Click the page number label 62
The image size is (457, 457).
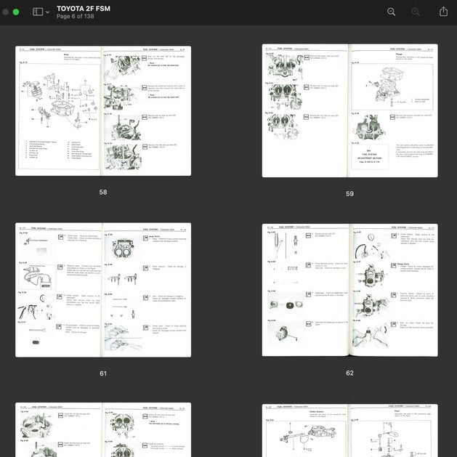point(349,373)
